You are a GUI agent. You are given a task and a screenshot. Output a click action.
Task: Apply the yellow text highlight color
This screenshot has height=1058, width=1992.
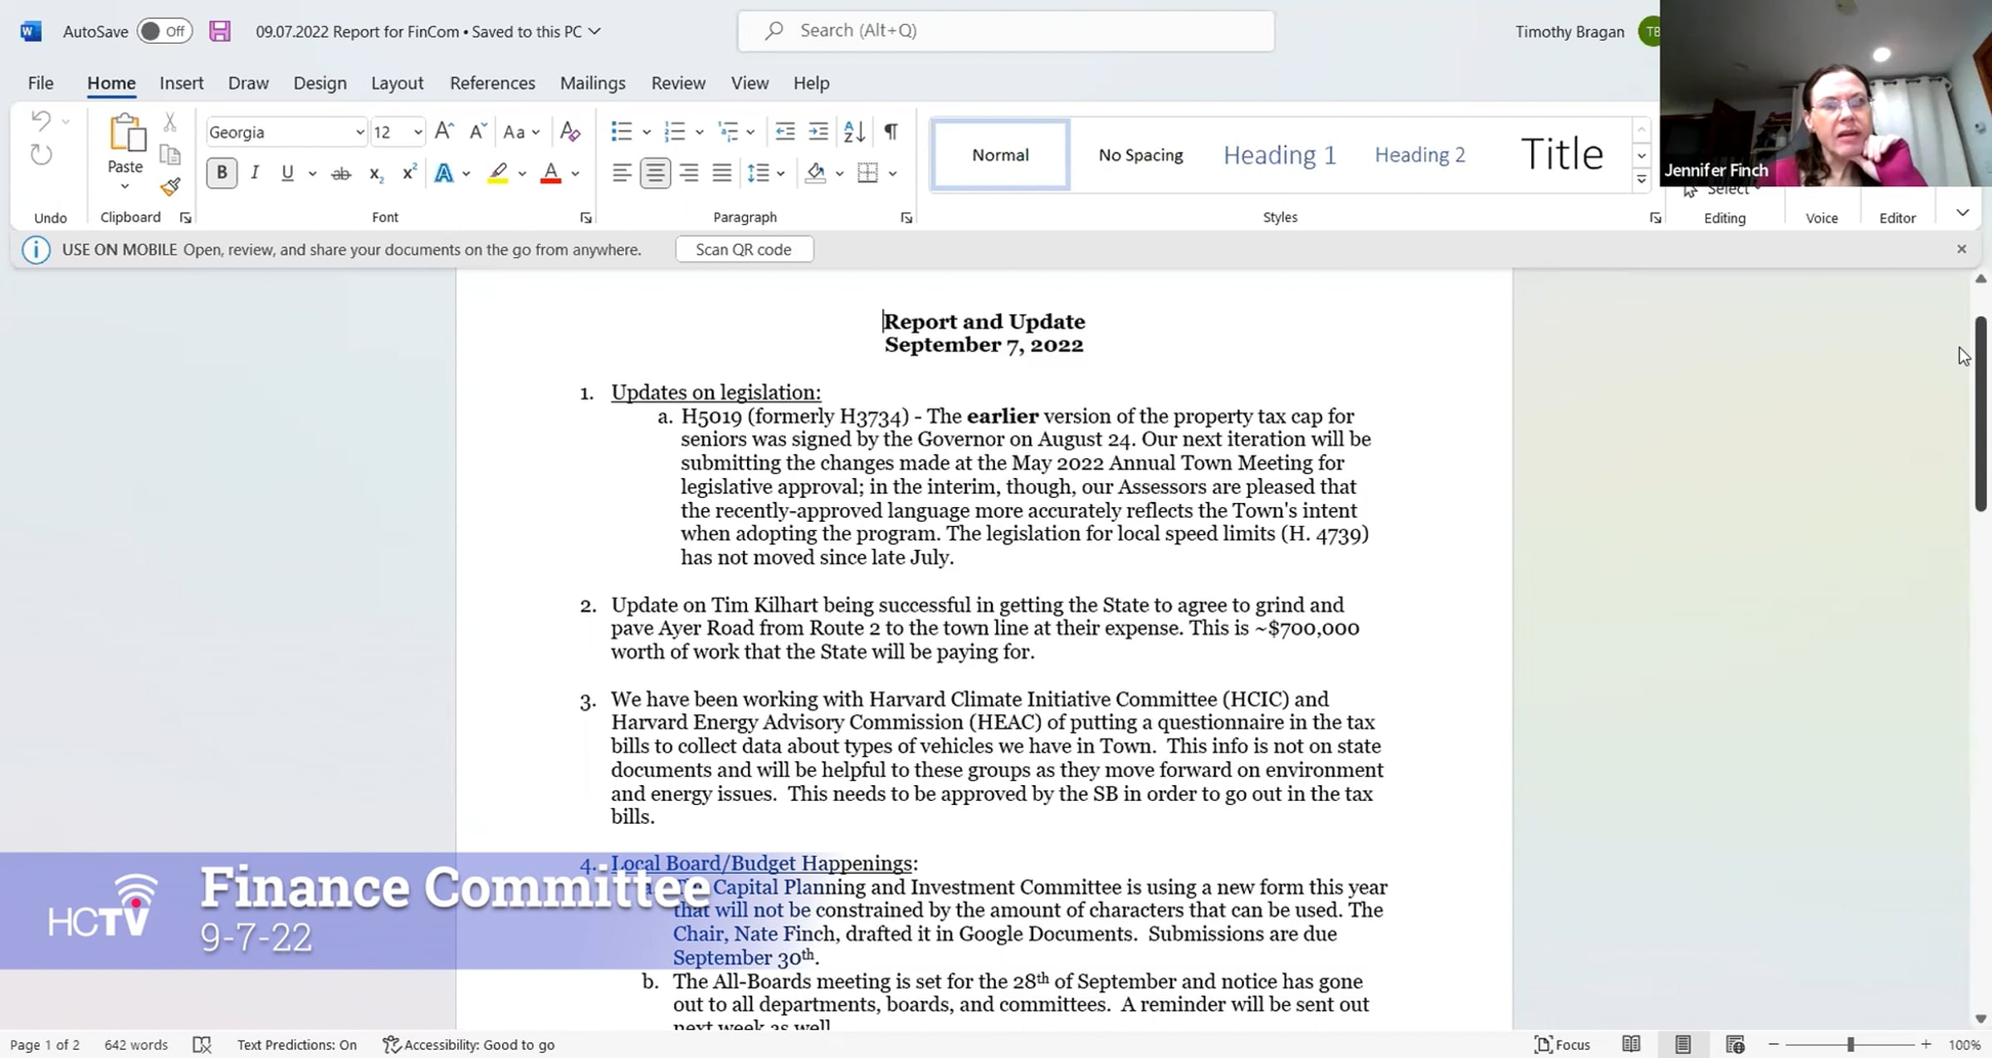(x=498, y=173)
